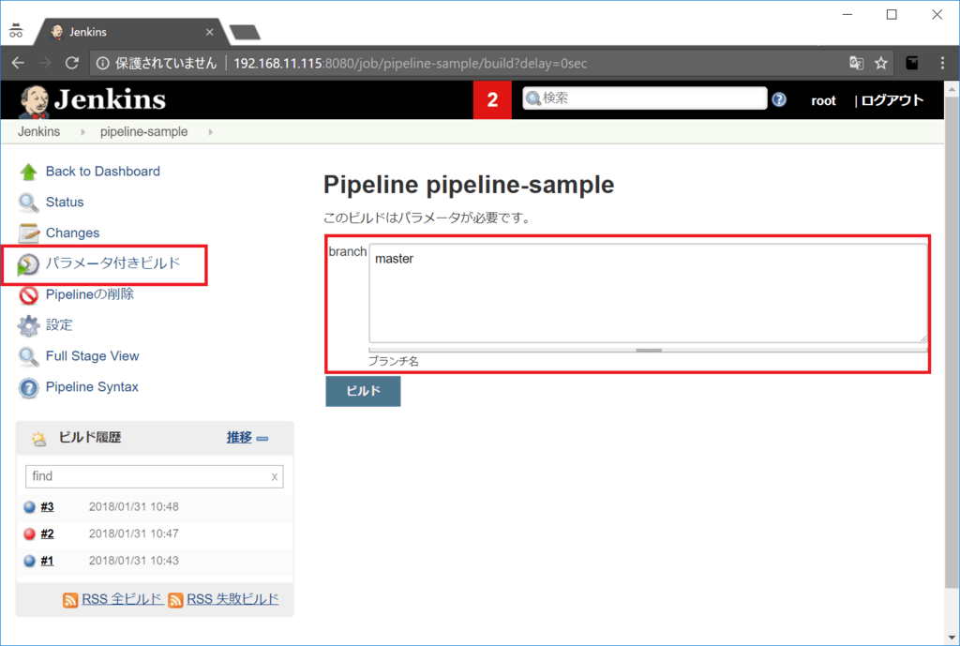The height and width of the screenshot is (646, 960).
Task: Click the RSS icon beside RSS 失敗ビルド
Action: click(x=175, y=600)
